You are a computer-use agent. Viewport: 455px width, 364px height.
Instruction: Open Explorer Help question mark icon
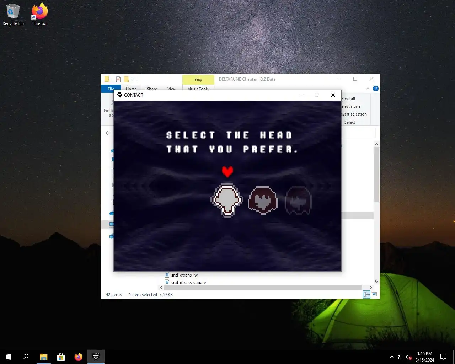[x=375, y=89]
